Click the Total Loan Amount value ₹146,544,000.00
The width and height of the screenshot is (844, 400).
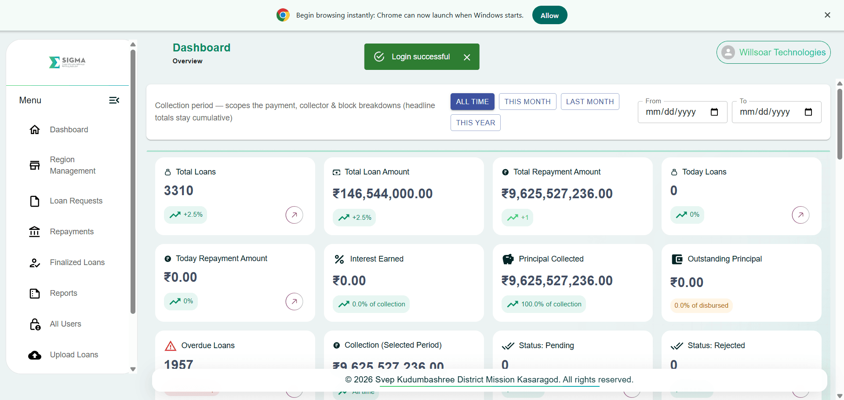(382, 194)
